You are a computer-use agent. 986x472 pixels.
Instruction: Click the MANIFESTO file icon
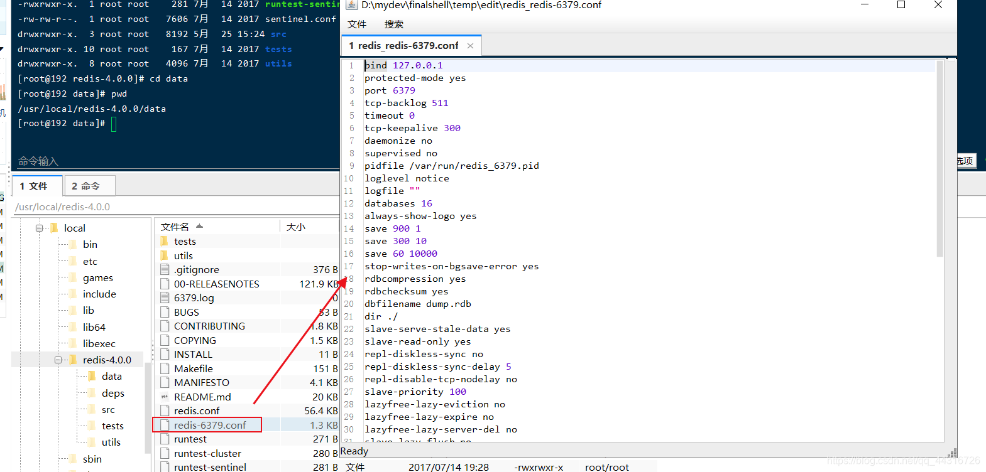[x=165, y=382]
